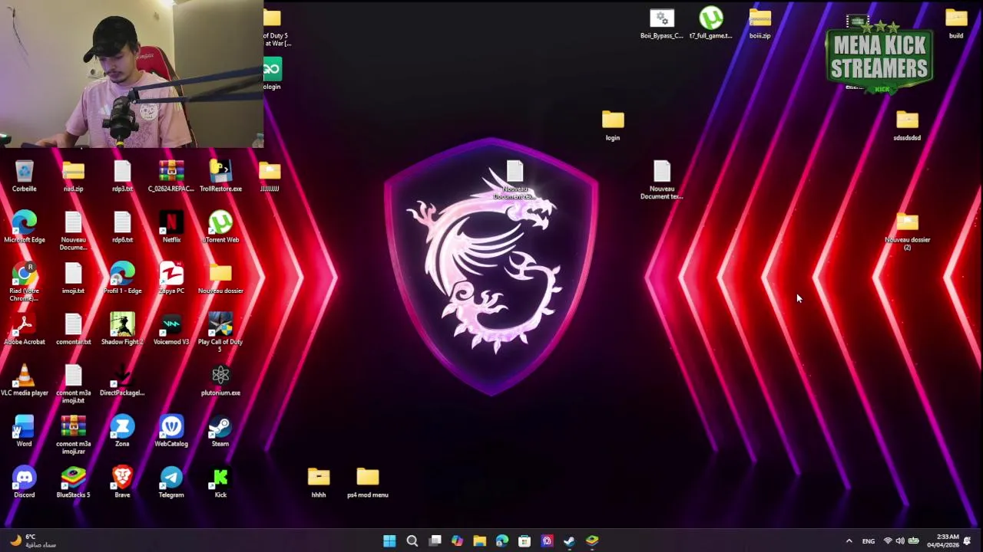The image size is (983, 552).
Task: Launch TrollRestore.exe
Action: coord(220,176)
